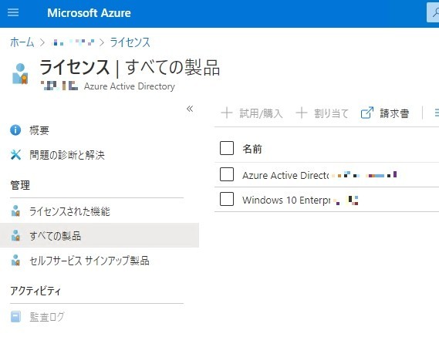Viewport: 439px width, 337px height.
Task: Open the Azure portal hamburger menu
Action: (13, 13)
